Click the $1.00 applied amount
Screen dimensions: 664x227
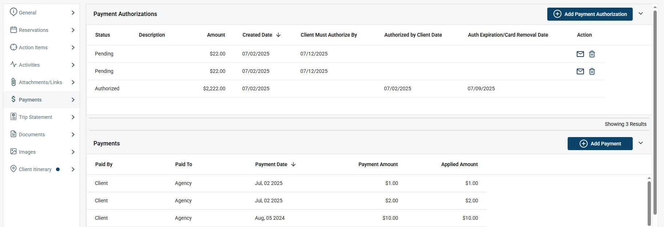click(x=472, y=183)
